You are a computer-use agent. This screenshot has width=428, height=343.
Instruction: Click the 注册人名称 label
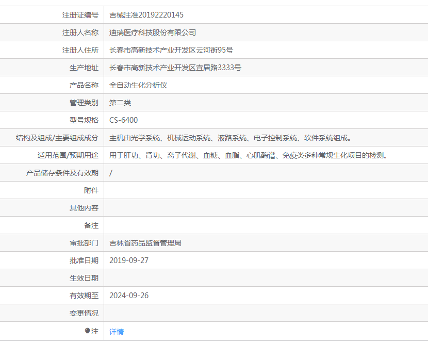[80, 32]
